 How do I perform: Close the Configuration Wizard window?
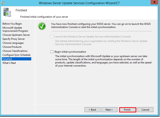[154, 2]
